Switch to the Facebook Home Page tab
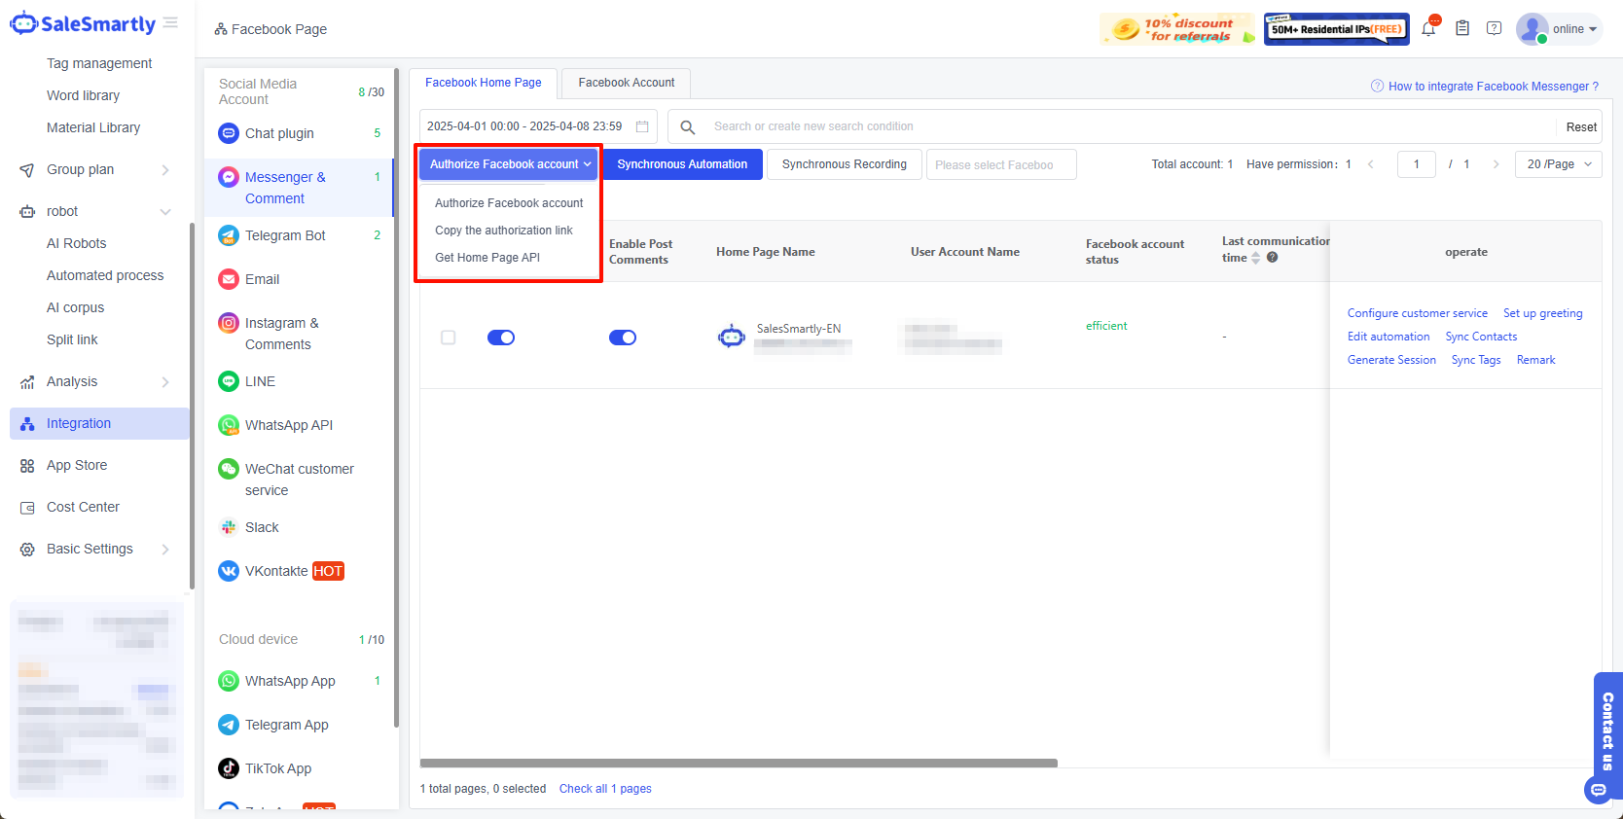 click(484, 83)
